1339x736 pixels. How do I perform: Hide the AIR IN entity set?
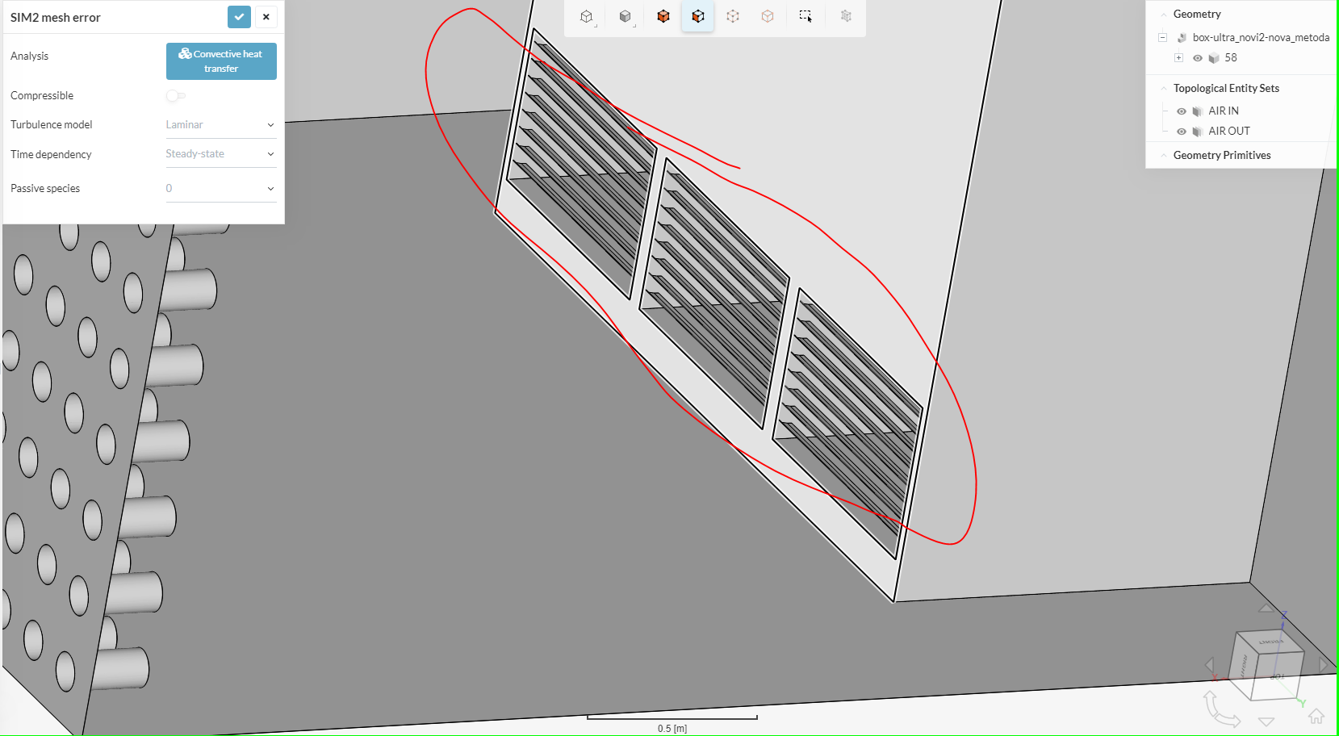click(1182, 111)
